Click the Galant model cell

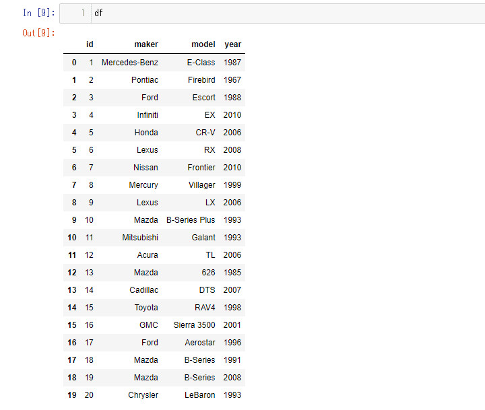point(203,238)
